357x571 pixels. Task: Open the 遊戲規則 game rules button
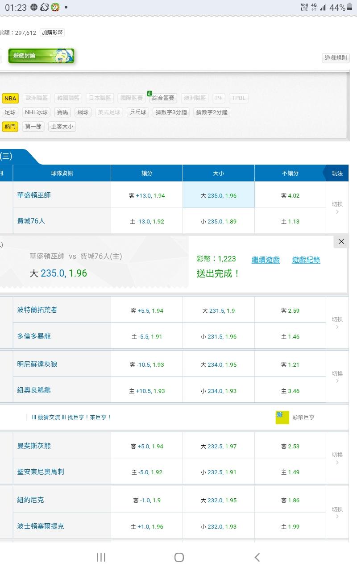pos(335,58)
